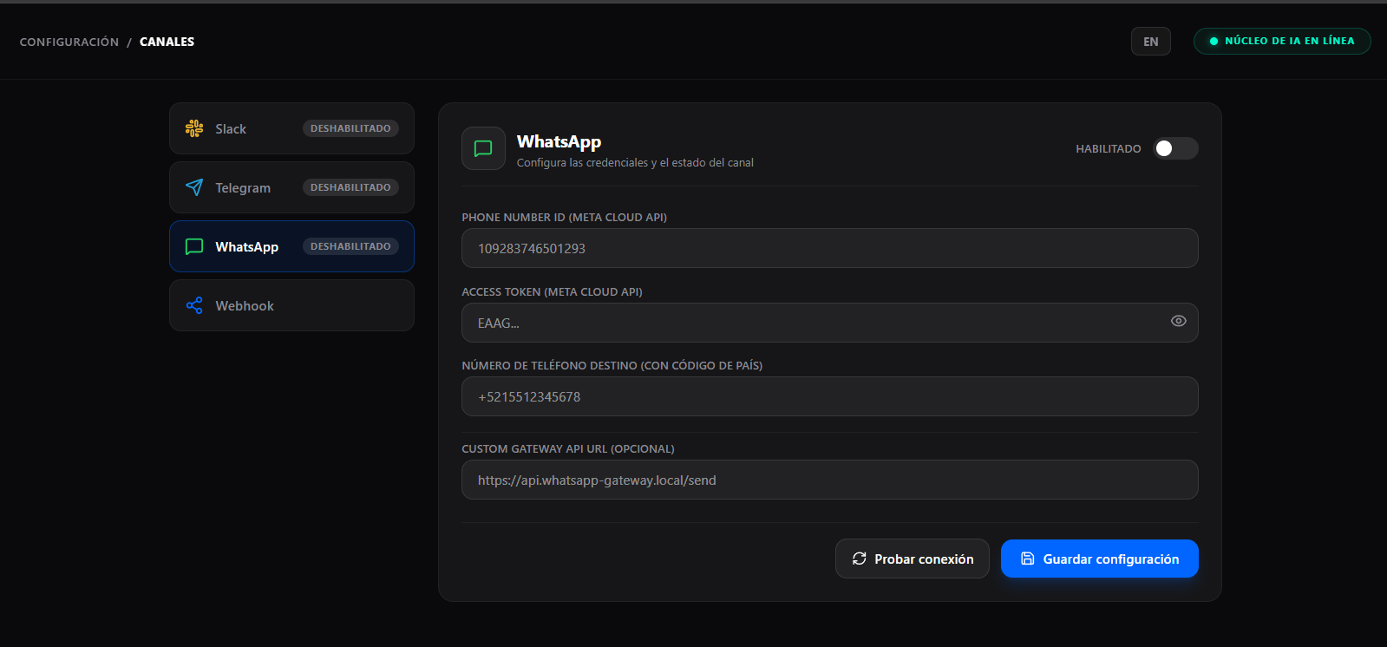Click refresh icon on Probar conexión
1387x647 pixels.
[x=859, y=559]
